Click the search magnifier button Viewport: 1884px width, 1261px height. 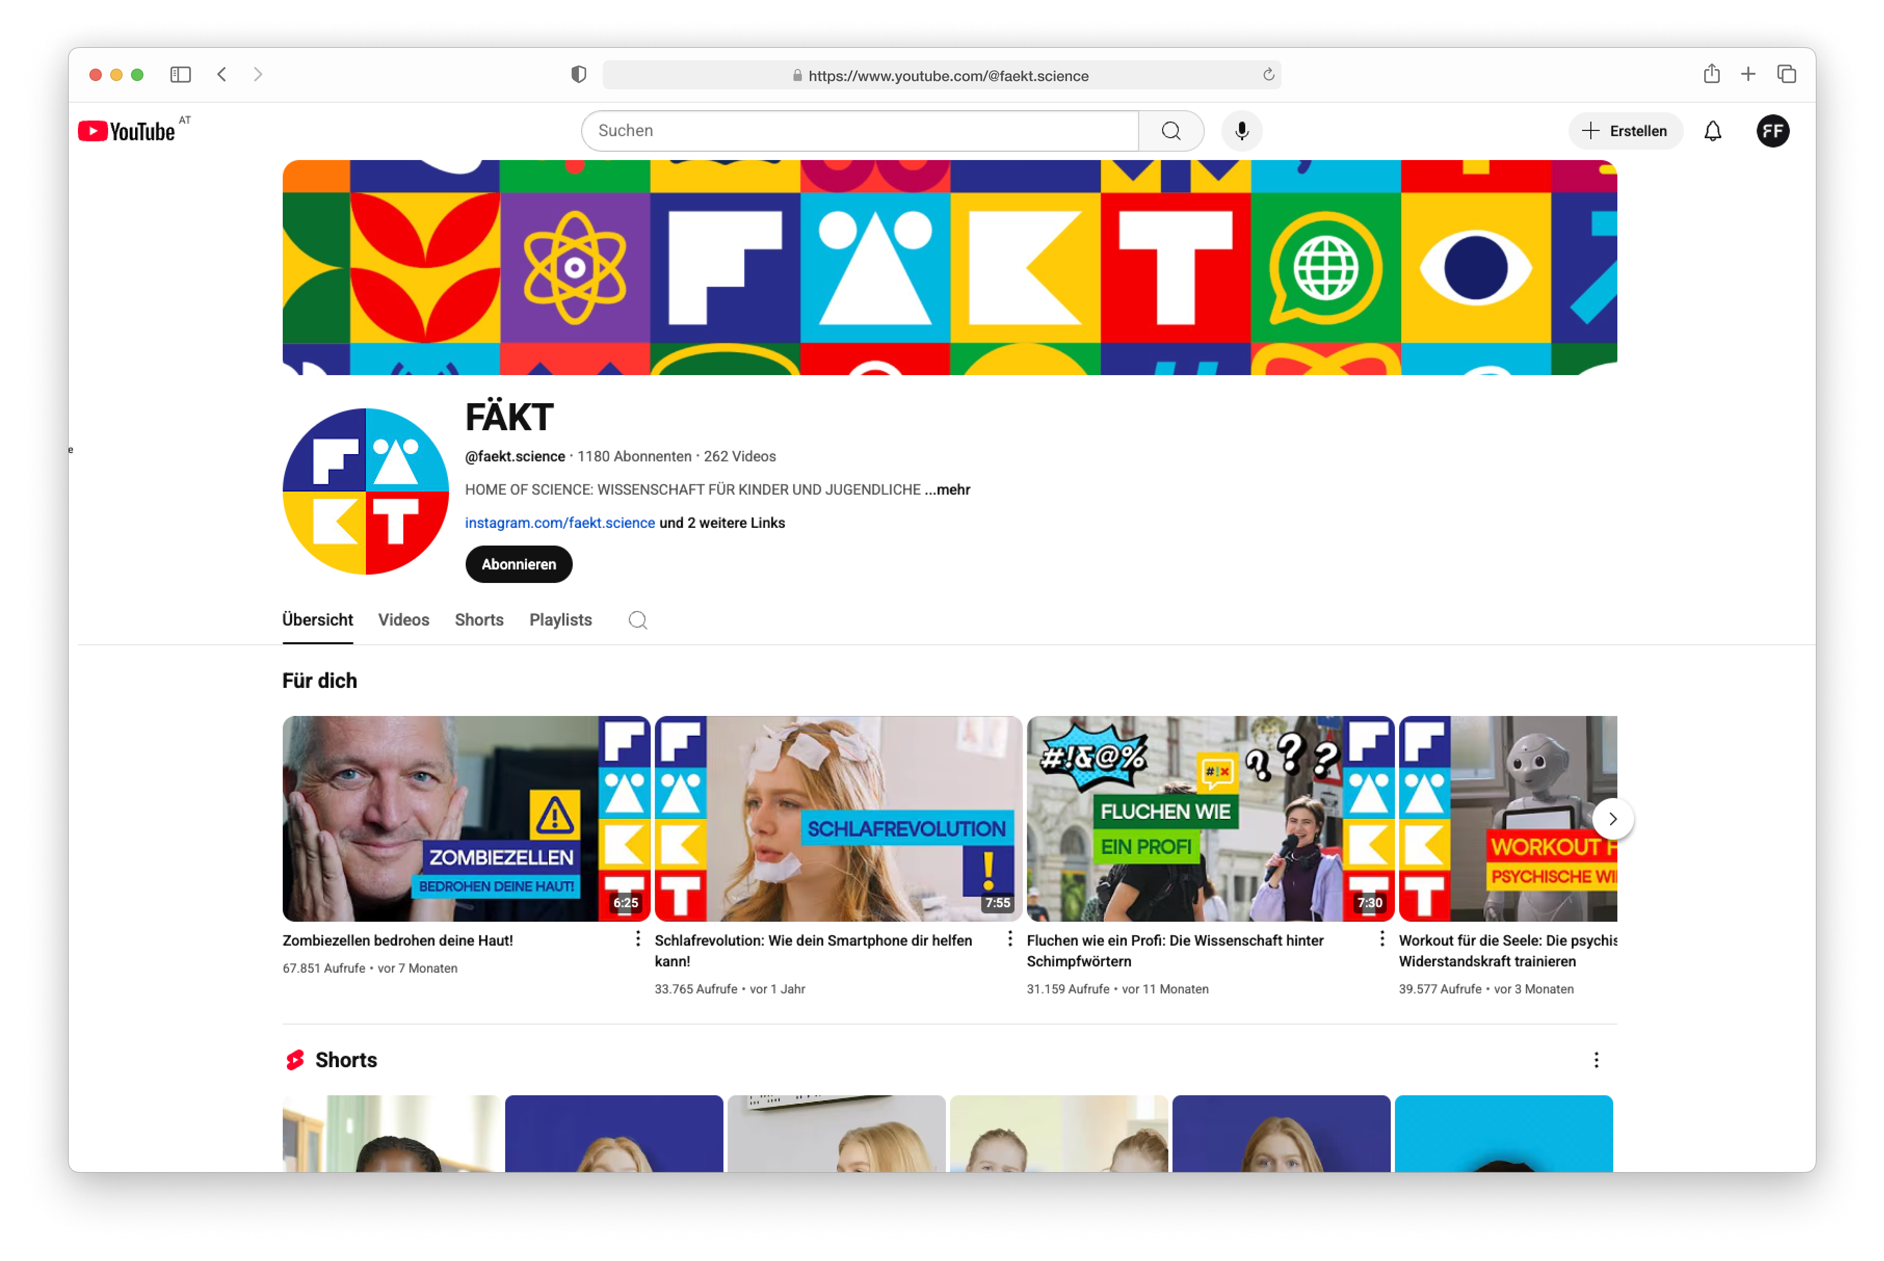[1170, 131]
